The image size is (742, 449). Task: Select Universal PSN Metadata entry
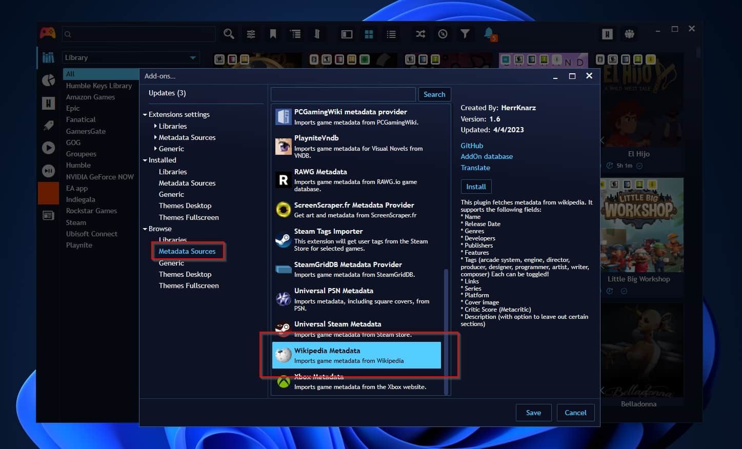(356, 299)
